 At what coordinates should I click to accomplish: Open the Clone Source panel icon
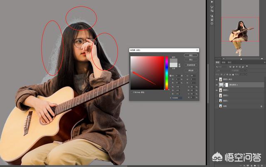point(212,16)
